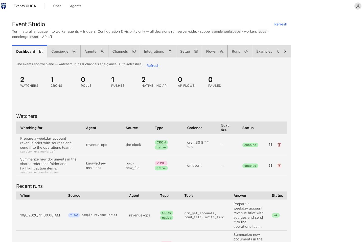
Task: Click the flow badge in Recent runs
Action: coord(74,215)
